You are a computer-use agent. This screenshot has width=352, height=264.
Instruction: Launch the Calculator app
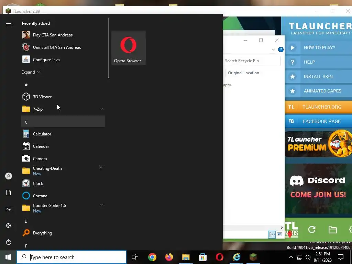63,134
